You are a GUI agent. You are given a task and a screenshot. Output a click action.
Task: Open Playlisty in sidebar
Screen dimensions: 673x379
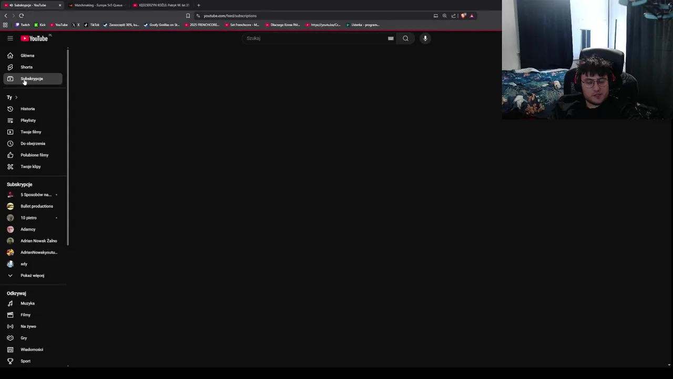coord(33,121)
